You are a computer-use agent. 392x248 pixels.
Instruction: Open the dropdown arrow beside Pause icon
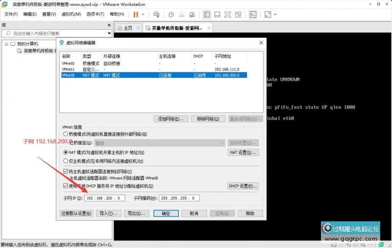point(143,15)
